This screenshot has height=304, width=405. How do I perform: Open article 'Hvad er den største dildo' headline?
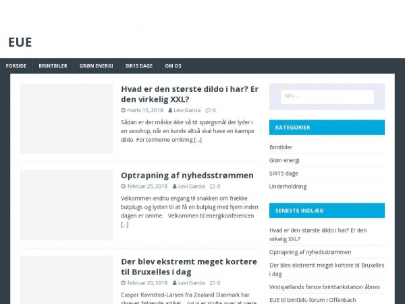(190, 94)
